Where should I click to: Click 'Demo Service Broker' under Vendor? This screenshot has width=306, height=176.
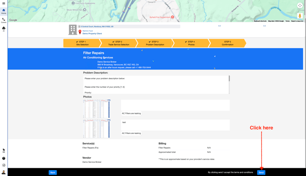(92, 162)
